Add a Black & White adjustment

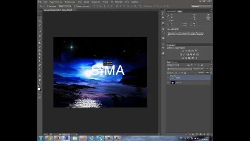tap(187, 54)
